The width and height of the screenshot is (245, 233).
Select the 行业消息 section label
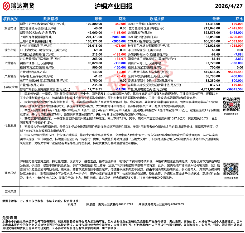coord(10,125)
